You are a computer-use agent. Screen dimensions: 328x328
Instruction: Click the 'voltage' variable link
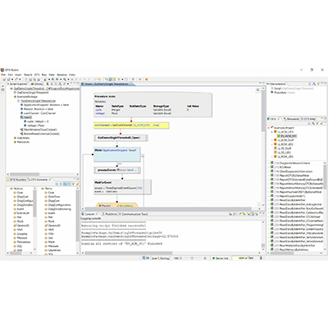(x=100, y=113)
